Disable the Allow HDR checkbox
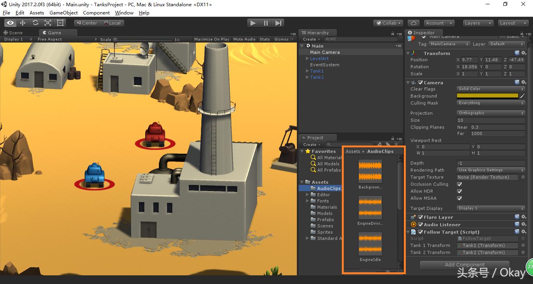Viewport: 533px width, 284px height. point(459,191)
